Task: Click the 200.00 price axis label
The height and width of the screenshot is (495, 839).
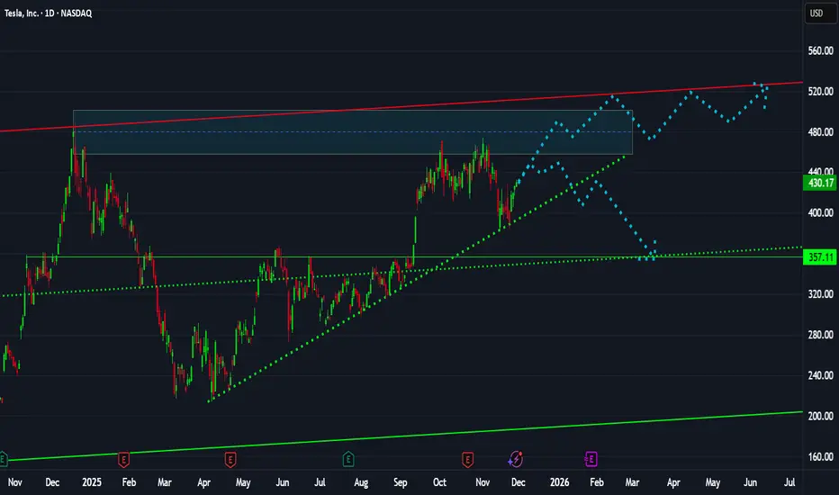Action: 820,417
